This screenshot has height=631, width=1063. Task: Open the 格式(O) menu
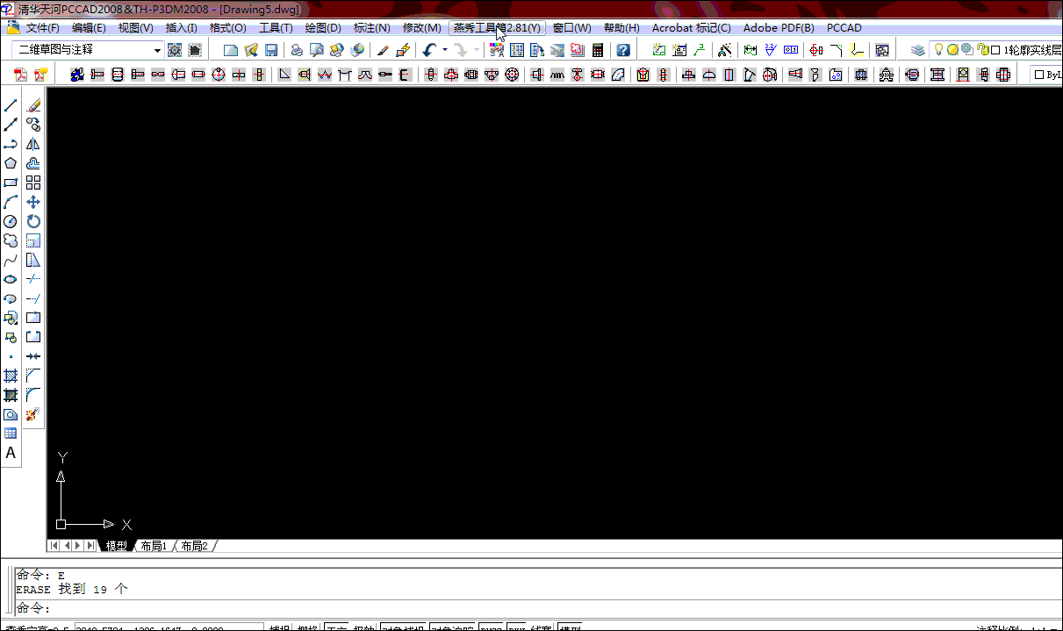(x=228, y=28)
